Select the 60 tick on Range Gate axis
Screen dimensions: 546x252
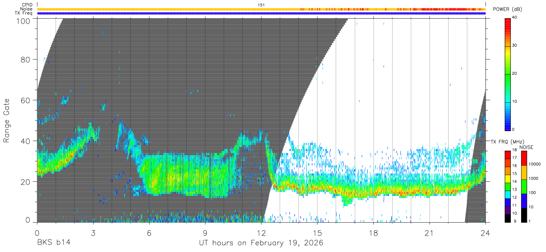coord(27,100)
